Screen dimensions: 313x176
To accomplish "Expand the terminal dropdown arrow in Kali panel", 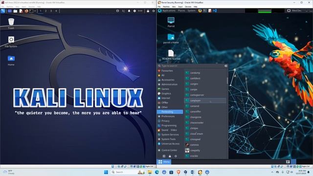I will 35,11.
